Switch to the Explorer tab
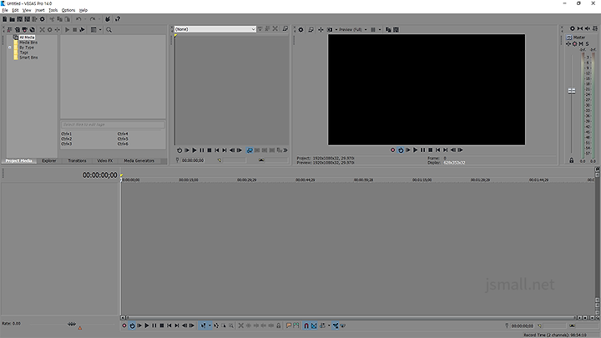 coord(49,160)
